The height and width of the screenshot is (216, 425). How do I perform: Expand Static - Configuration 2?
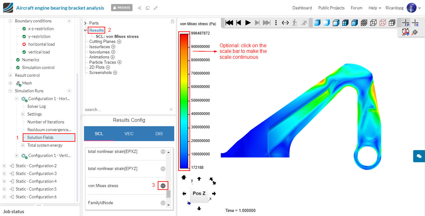click(4, 166)
